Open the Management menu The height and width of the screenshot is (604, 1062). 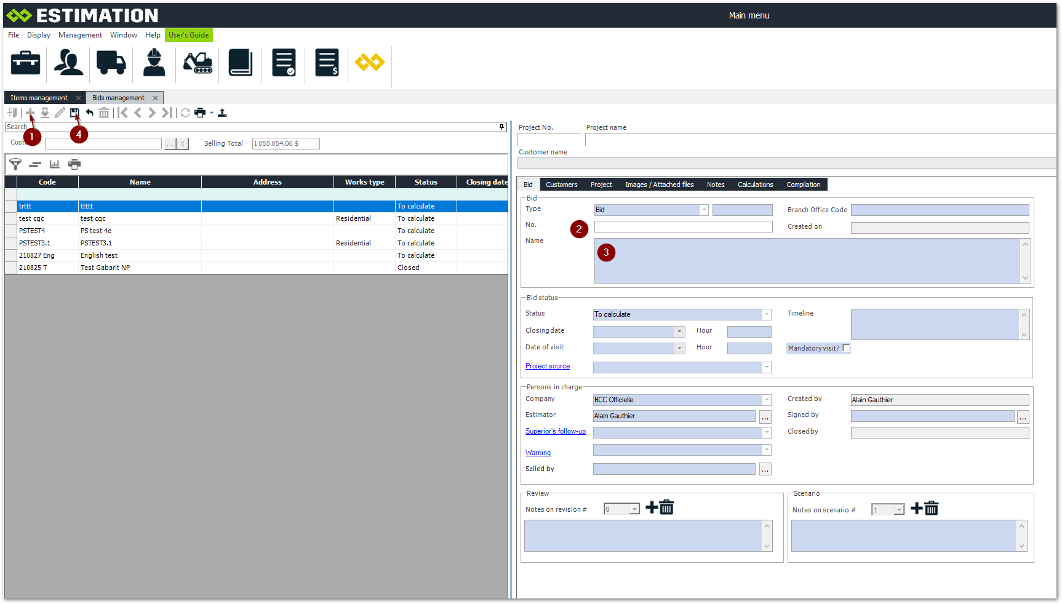coord(80,35)
